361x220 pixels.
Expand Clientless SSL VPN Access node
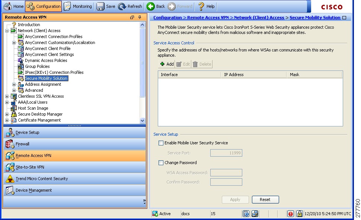tap(7, 97)
